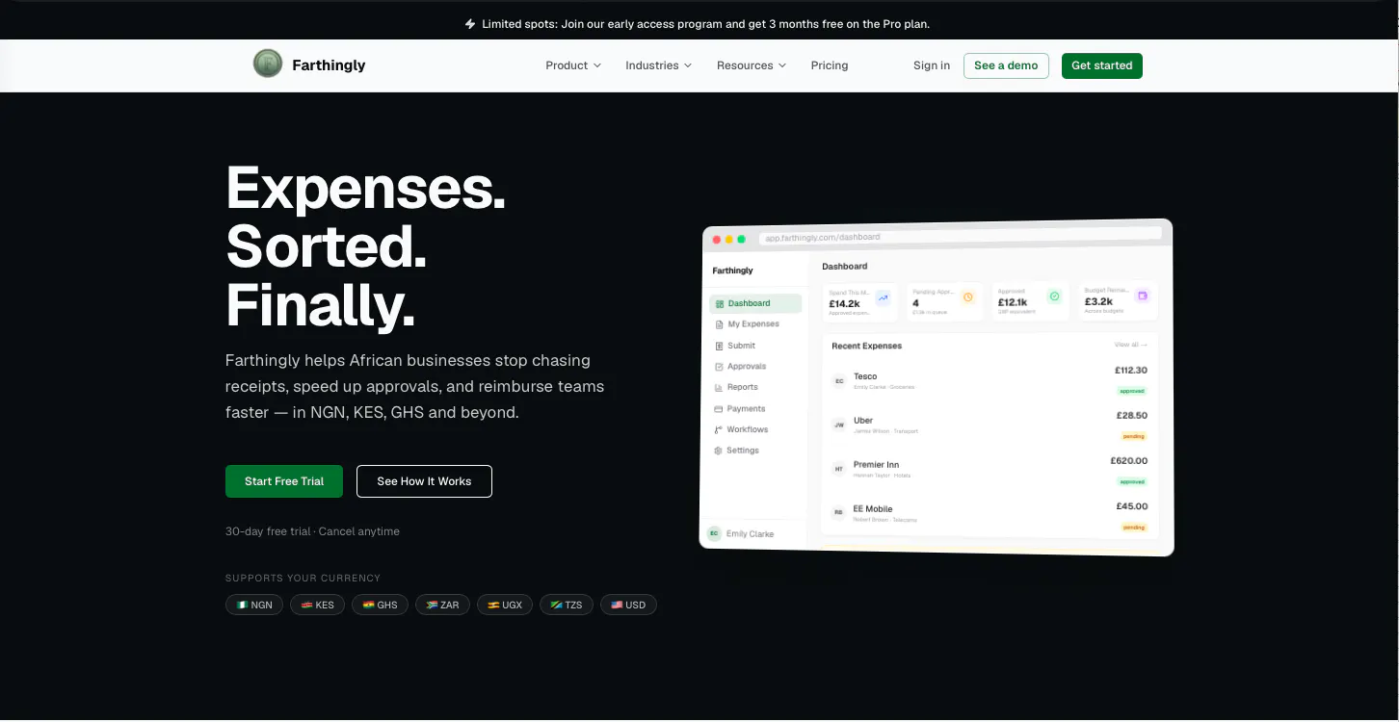Click the Premier Inn expense name
This screenshot has width=1399, height=722.
click(876, 465)
